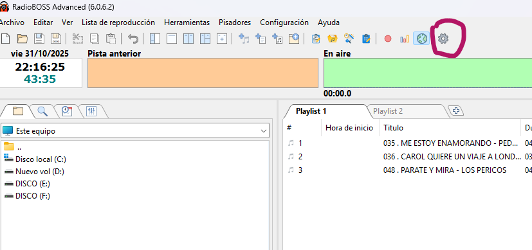The image size is (532, 250).
Task: Click the 43:35 countdown timer
Action: [x=40, y=79]
